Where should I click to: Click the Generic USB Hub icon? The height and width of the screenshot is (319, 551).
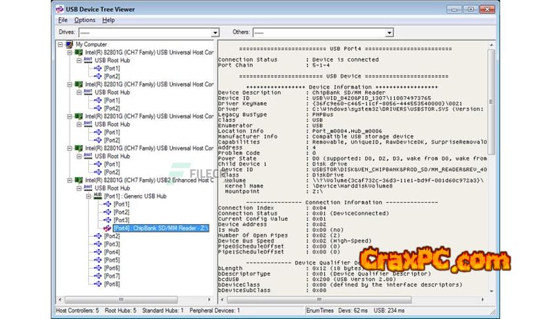pyautogui.click(x=98, y=196)
